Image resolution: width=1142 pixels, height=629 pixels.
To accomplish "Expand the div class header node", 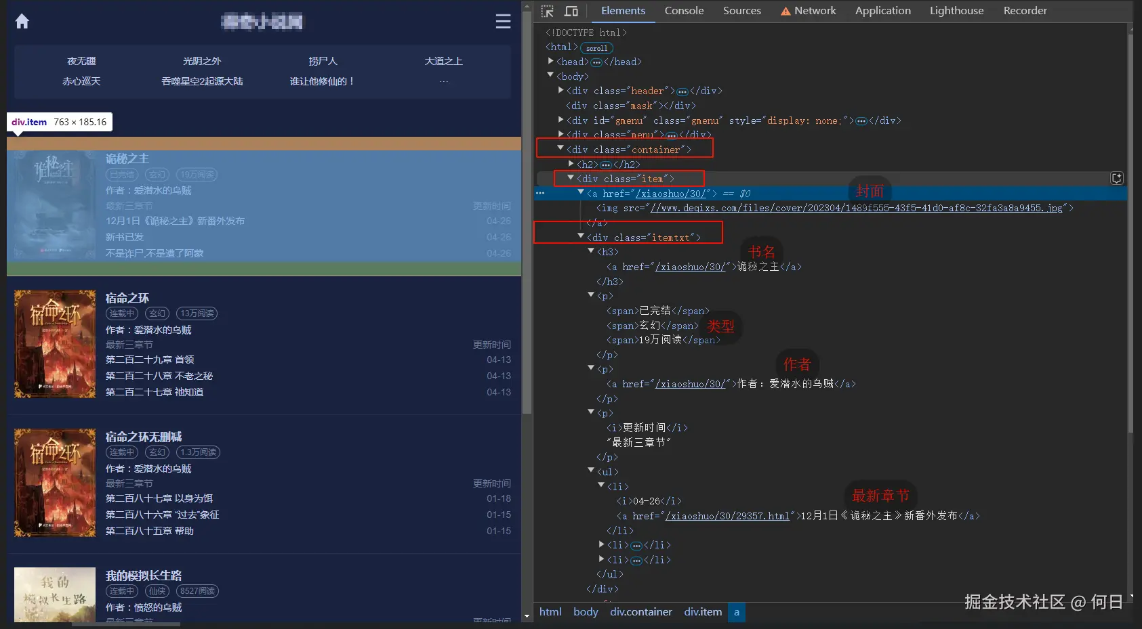I will coord(560,91).
